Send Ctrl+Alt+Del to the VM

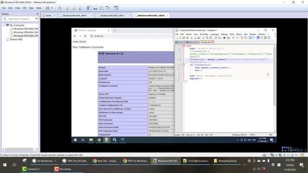(60, 8)
